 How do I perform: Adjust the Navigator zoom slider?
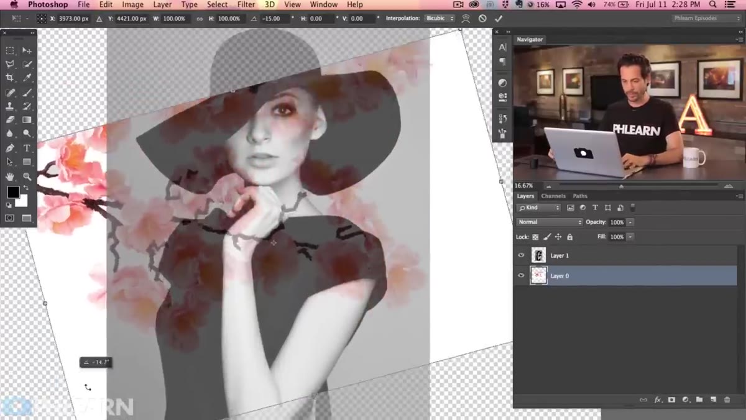621,186
